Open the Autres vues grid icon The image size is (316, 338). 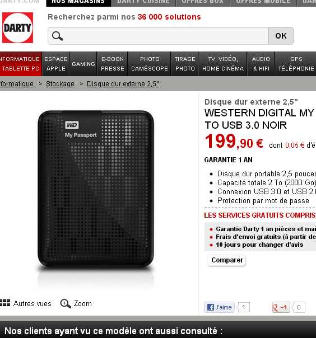[x=5, y=303]
